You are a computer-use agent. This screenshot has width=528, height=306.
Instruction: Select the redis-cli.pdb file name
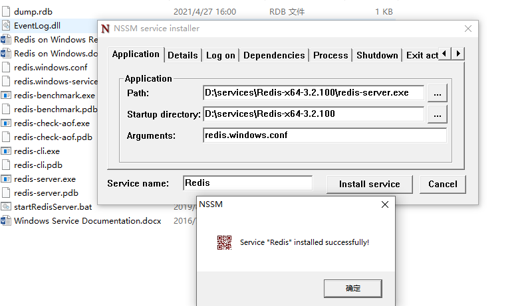coord(39,165)
